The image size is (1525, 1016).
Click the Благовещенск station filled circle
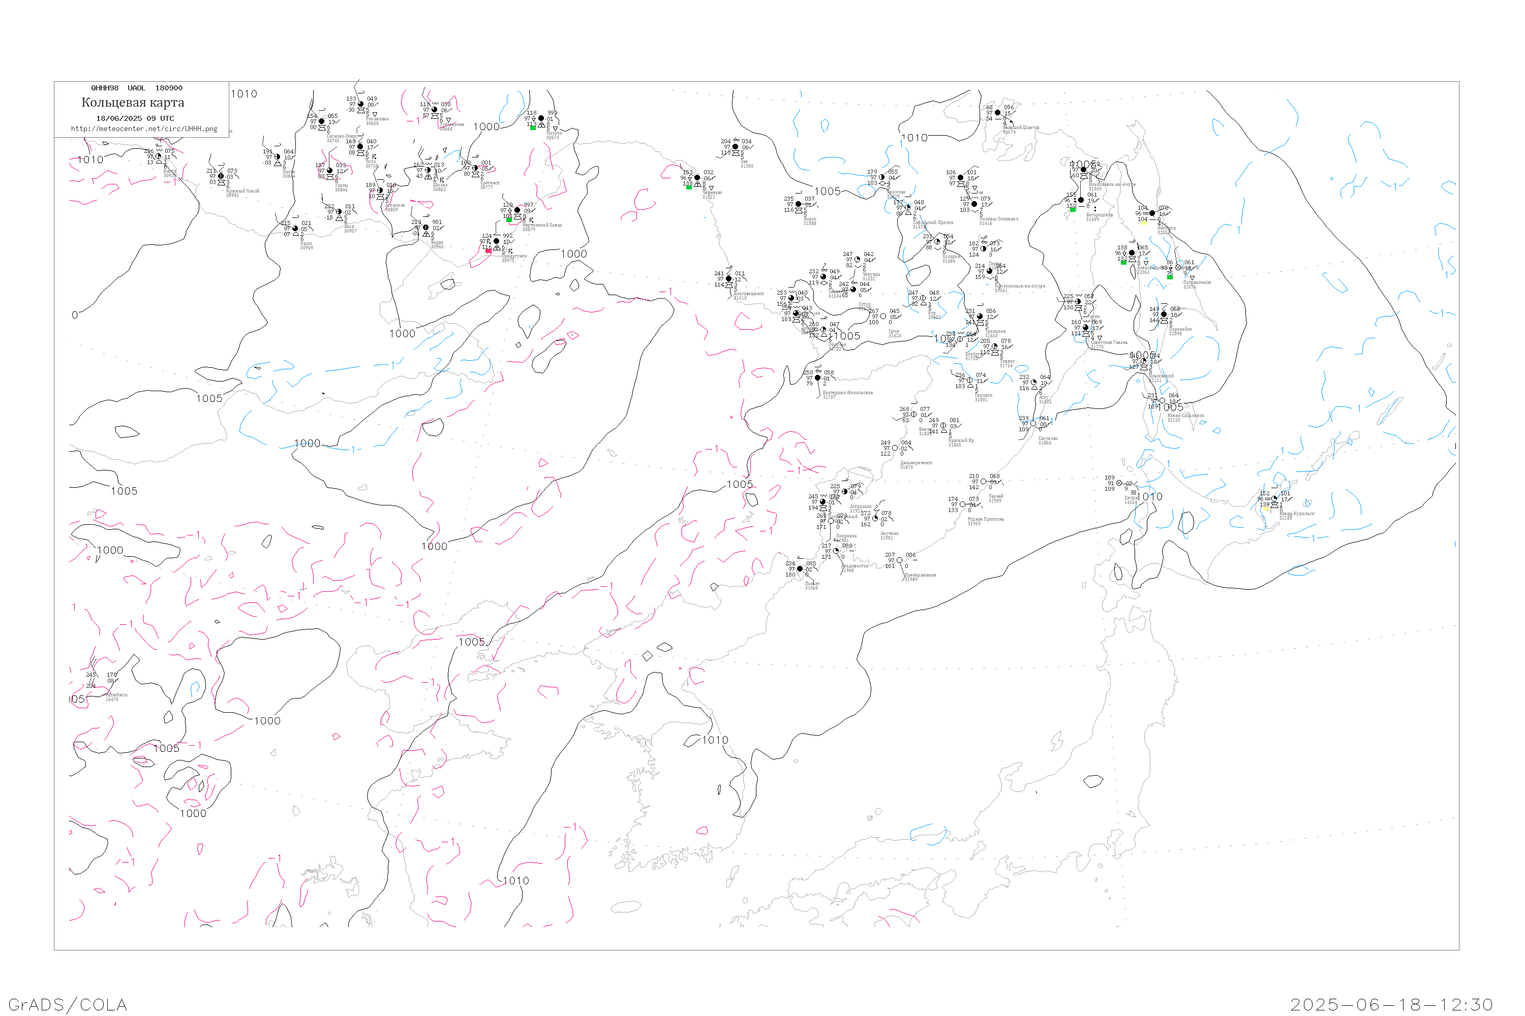point(729,278)
